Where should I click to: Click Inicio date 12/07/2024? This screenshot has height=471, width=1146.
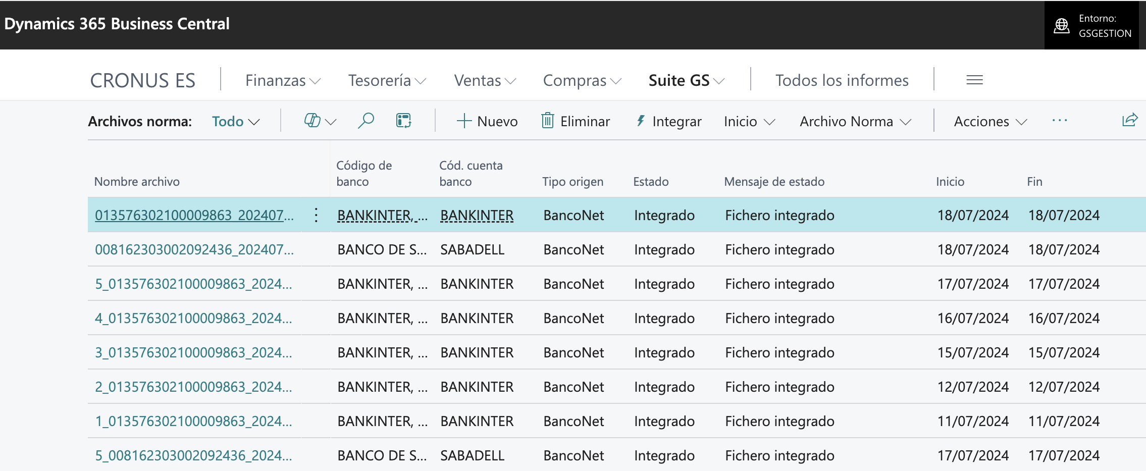pos(973,387)
